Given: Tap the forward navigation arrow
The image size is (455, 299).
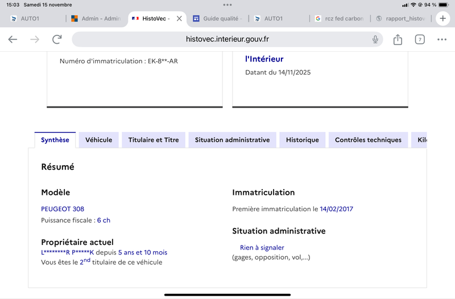Looking at the screenshot, I should [x=35, y=39].
